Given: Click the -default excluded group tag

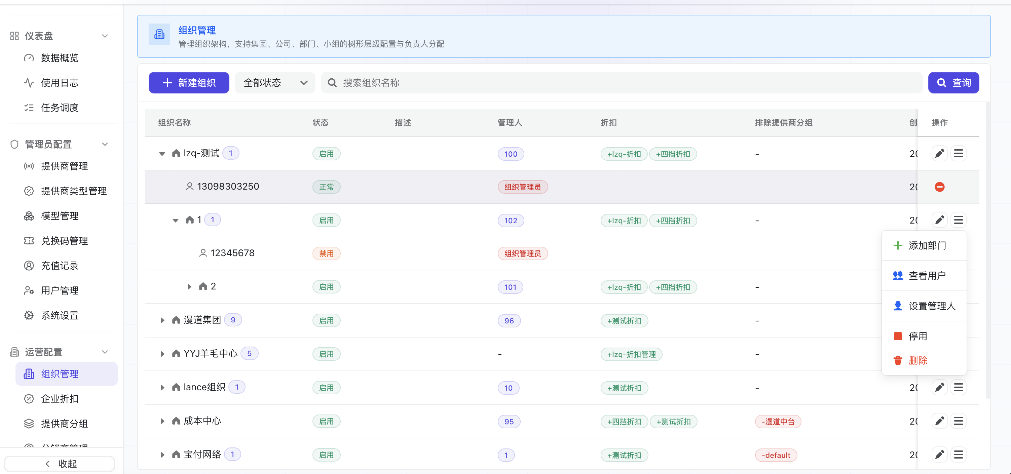Looking at the screenshot, I should click(776, 455).
